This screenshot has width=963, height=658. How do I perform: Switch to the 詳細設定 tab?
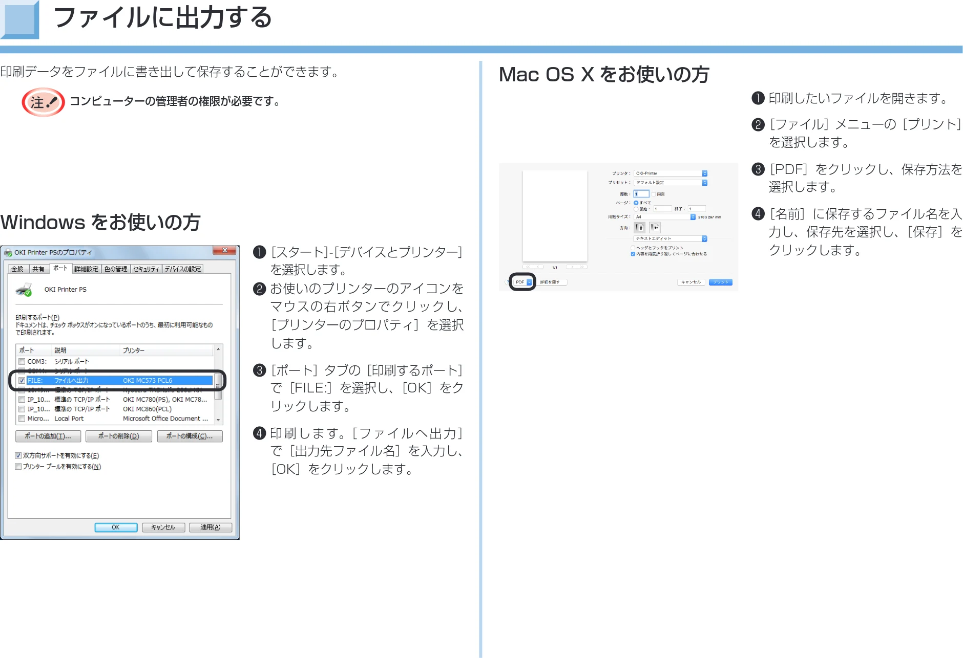pyautogui.click(x=86, y=269)
